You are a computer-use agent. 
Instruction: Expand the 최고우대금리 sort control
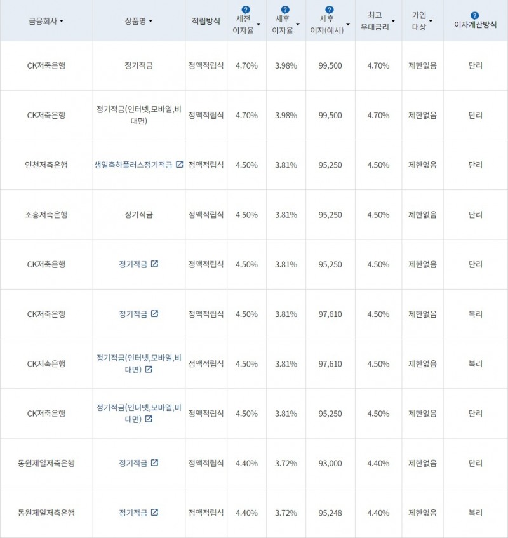(x=394, y=20)
